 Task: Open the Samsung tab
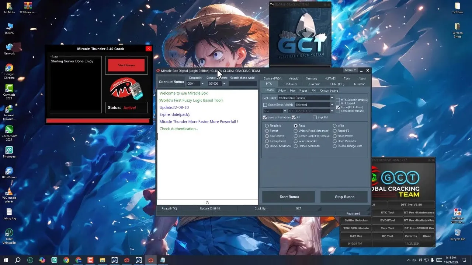pyautogui.click(x=311, y=78)
